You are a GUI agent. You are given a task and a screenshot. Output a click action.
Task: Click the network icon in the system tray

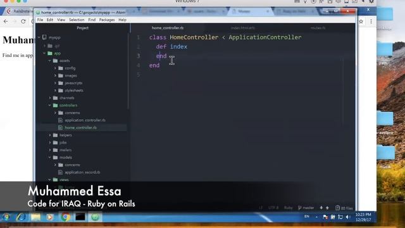coord(340,217)
